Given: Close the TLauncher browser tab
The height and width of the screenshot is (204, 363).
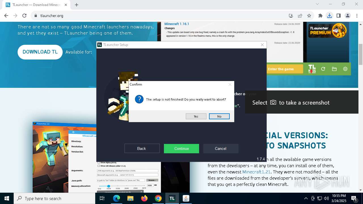Looking at the screenshot, I should point(66,5).
